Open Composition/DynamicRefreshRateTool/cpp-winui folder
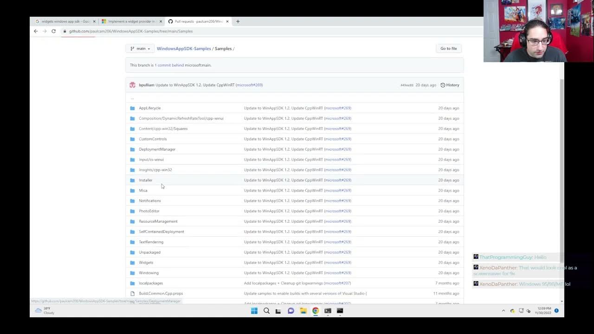The height and width of the screenshot is (334, 594). tap(181, 118)
